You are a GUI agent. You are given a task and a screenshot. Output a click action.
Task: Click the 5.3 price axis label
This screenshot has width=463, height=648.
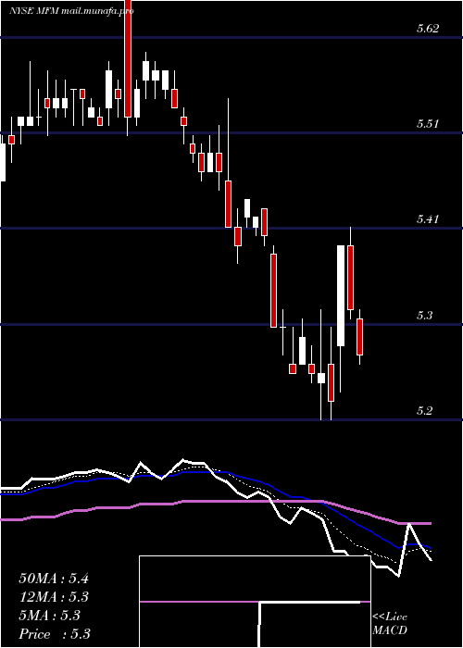pos(424,316)
